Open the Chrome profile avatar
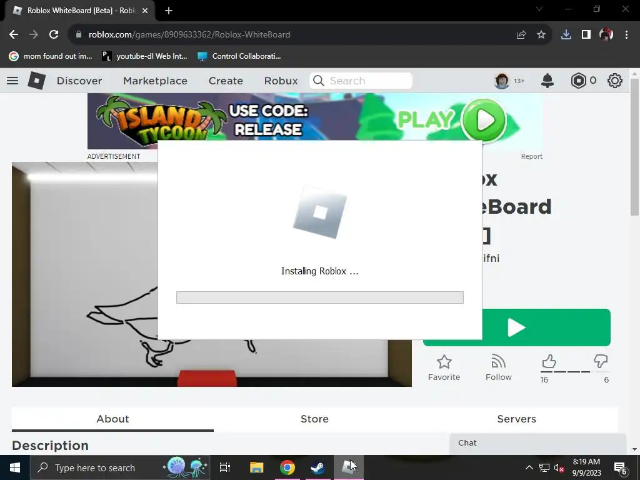This screenshot has height=480, width=640. point(606,35)
